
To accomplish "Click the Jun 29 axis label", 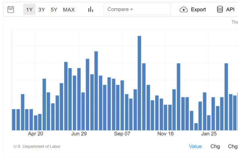I will click(x=79, y=134).
